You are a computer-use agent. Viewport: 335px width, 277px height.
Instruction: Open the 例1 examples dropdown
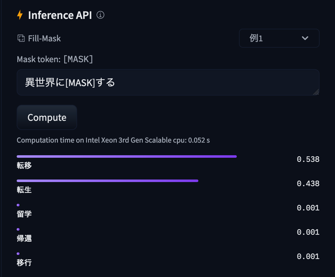[279, 38]
